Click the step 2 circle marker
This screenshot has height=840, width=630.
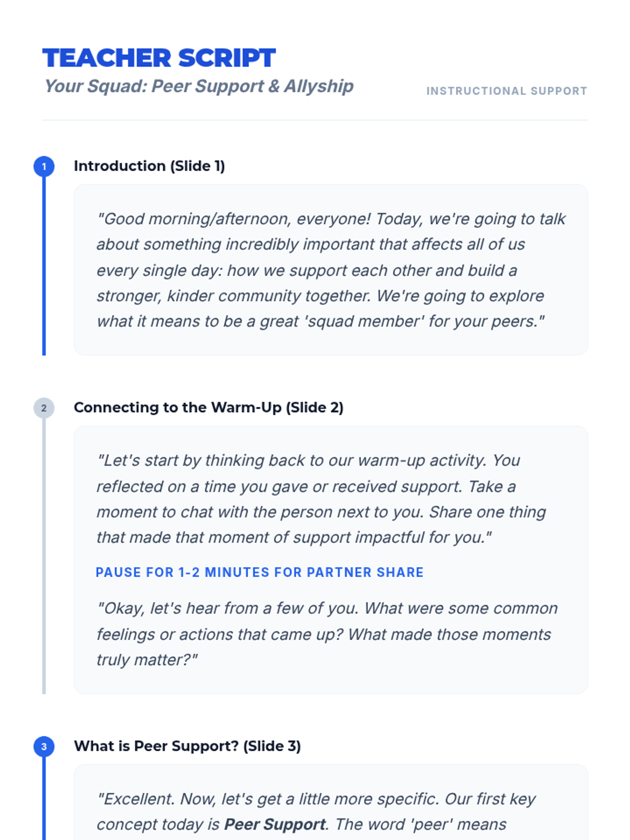pyautogui.click(x=44, y=408)
